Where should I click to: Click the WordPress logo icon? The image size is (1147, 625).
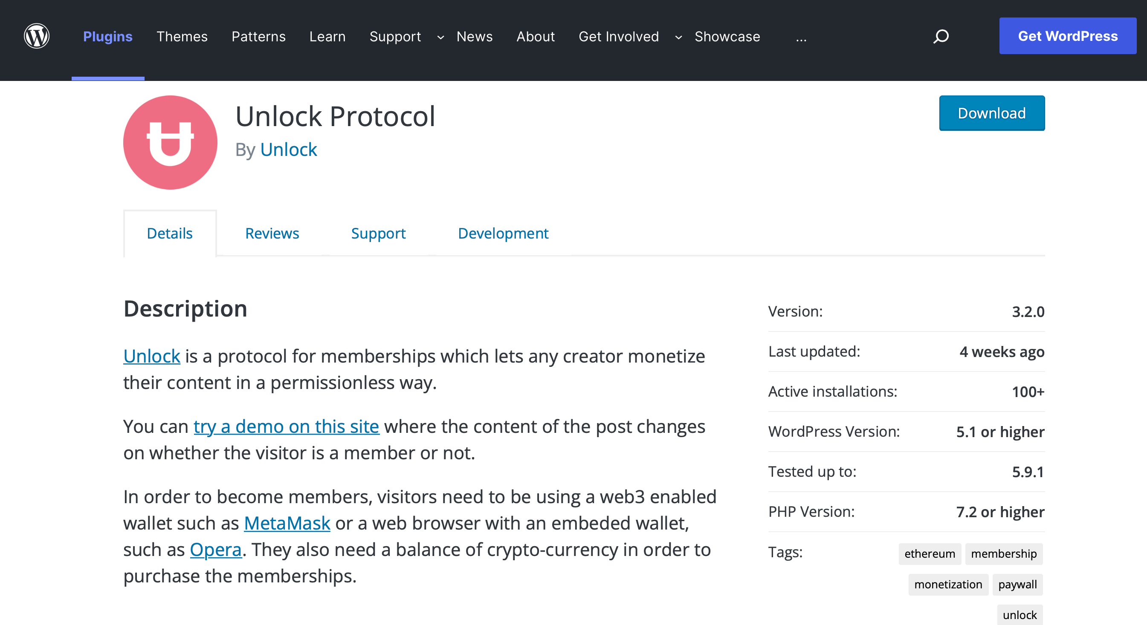[37, 36]
